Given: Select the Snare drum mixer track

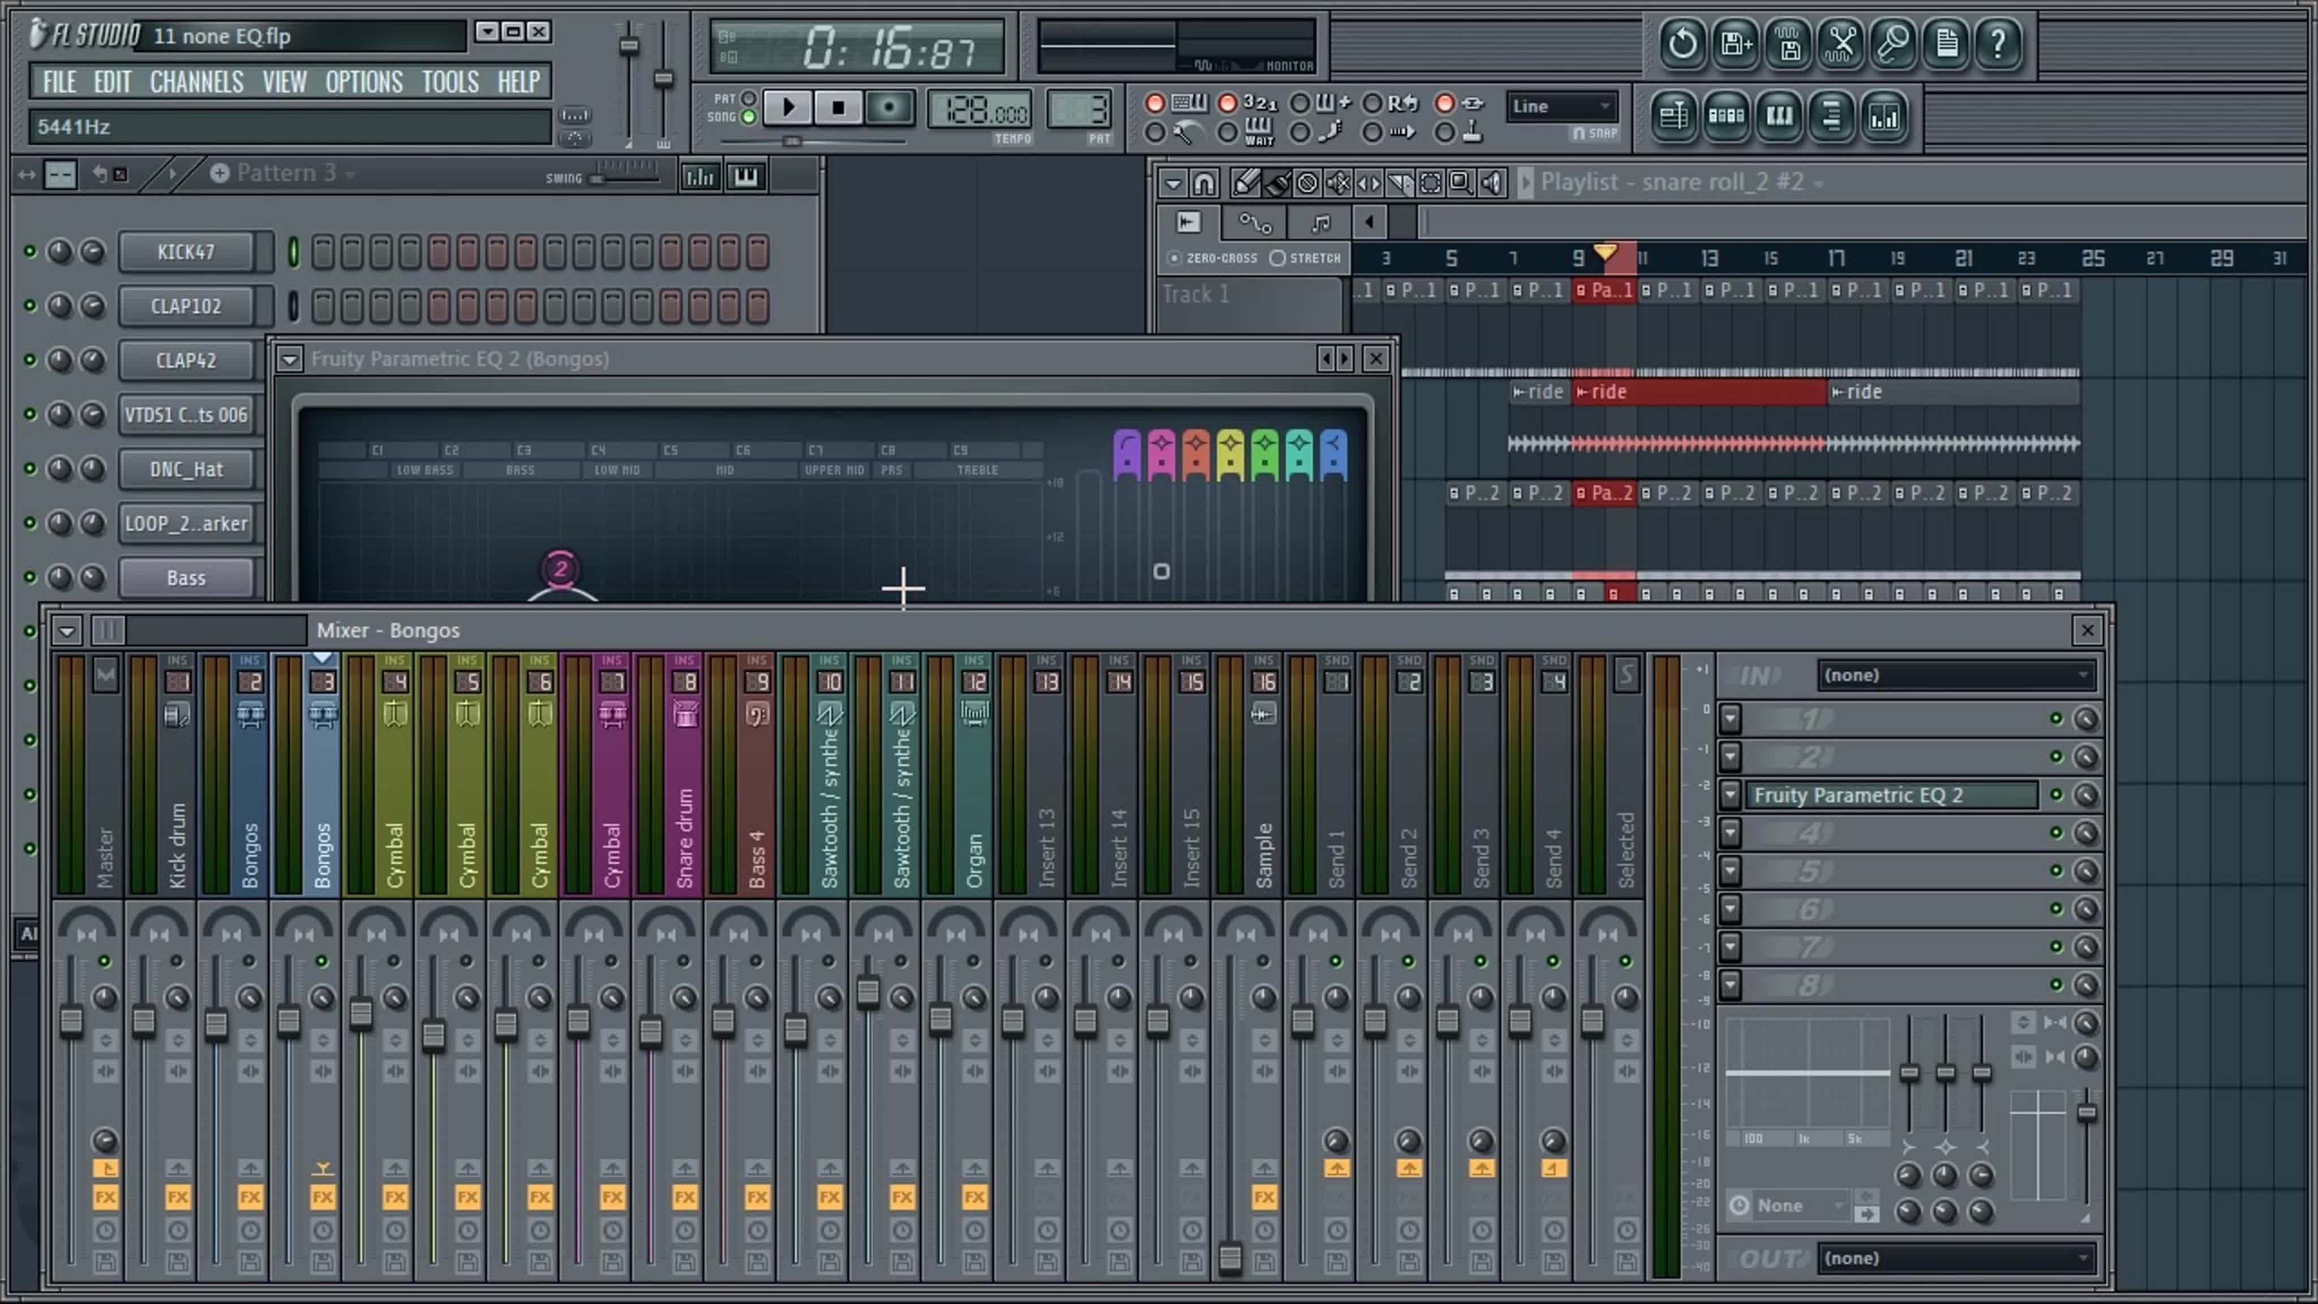Looking at the screenshot, I should click(685, 776).
